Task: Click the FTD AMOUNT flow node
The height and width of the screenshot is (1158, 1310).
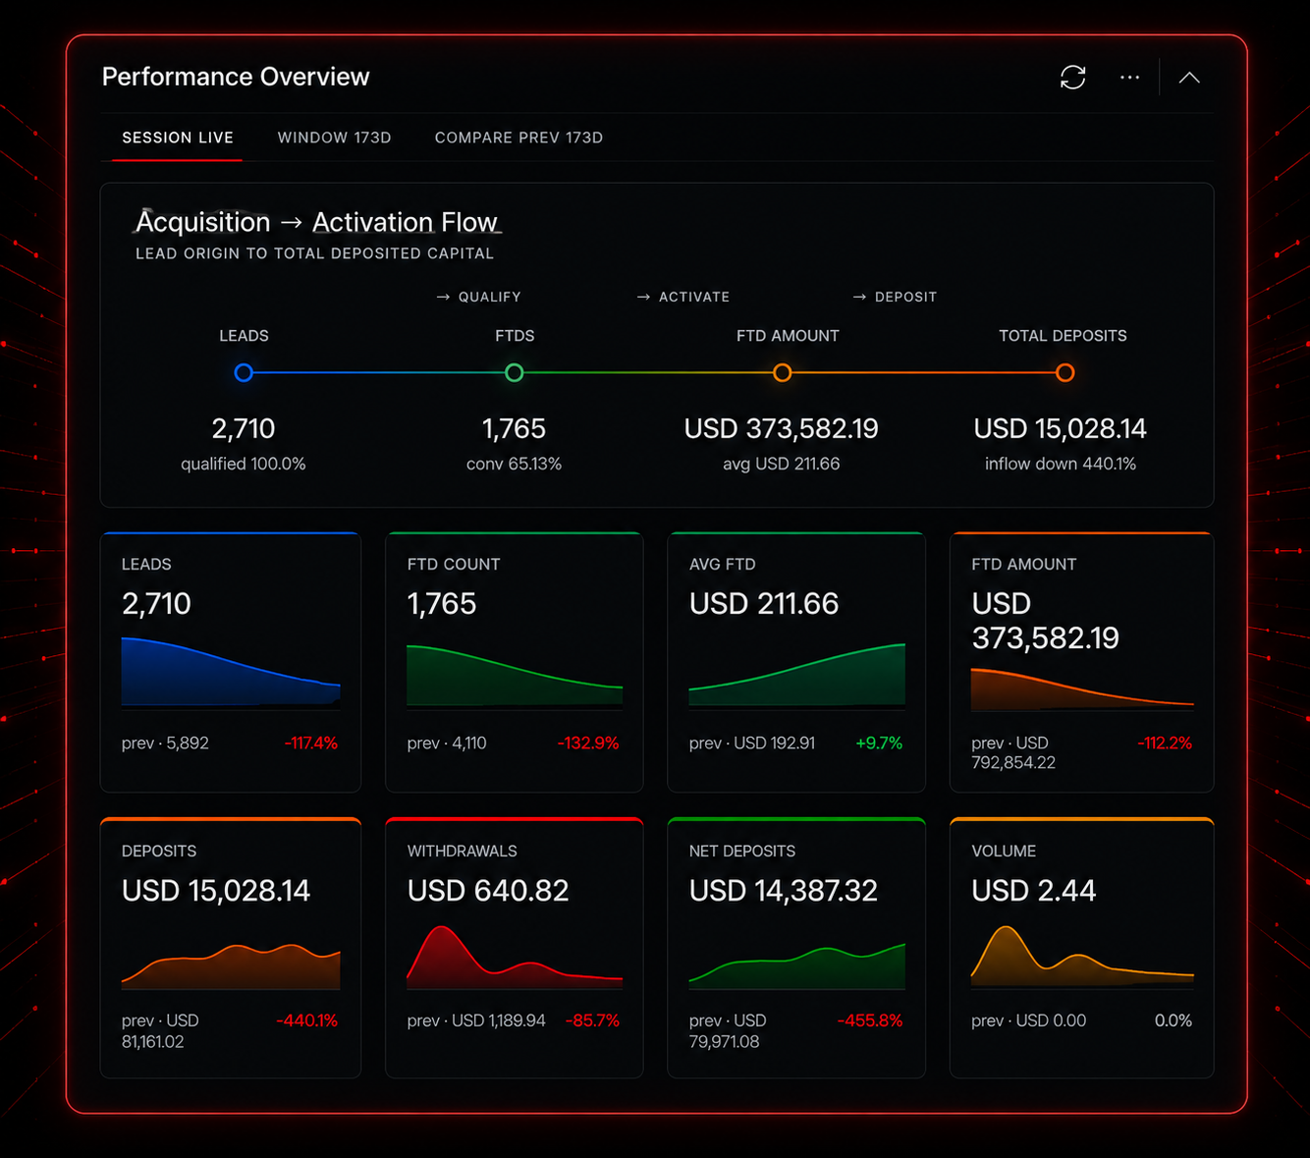Action: 782,372
